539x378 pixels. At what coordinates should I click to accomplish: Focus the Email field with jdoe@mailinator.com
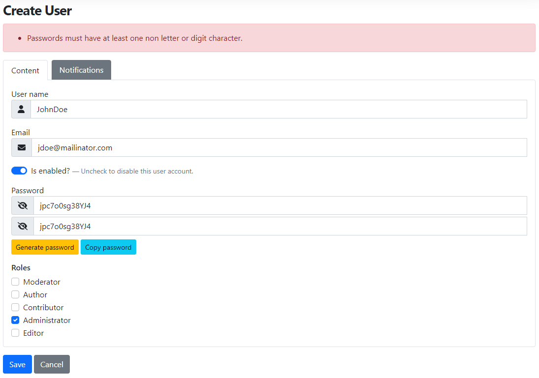(x=279, y=147)
